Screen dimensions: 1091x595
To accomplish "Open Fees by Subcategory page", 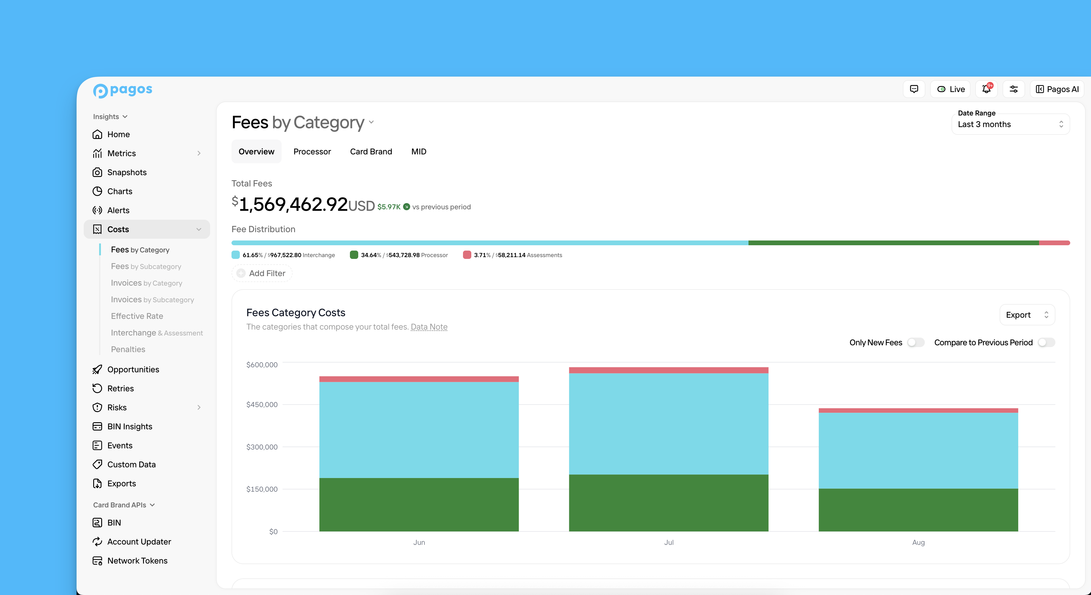I will click(x=146, y=266).
